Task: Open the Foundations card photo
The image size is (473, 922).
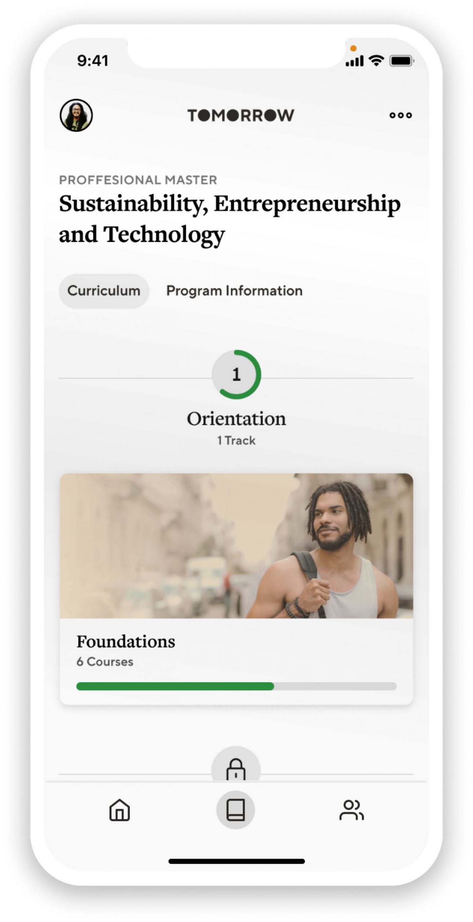Action: 236,546
